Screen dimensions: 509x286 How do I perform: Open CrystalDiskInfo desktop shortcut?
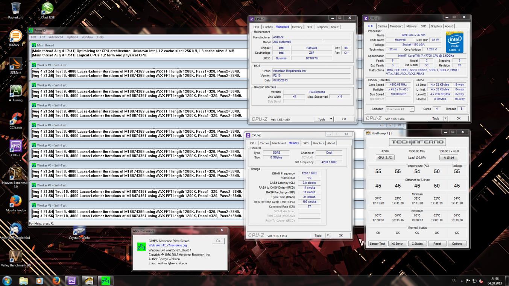point(79,233)
